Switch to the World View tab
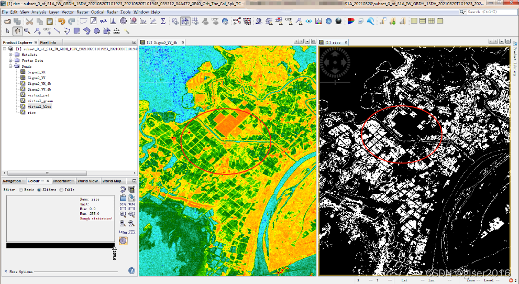The image size is (519, 284). pyautogui.click(x=87, y=181)
